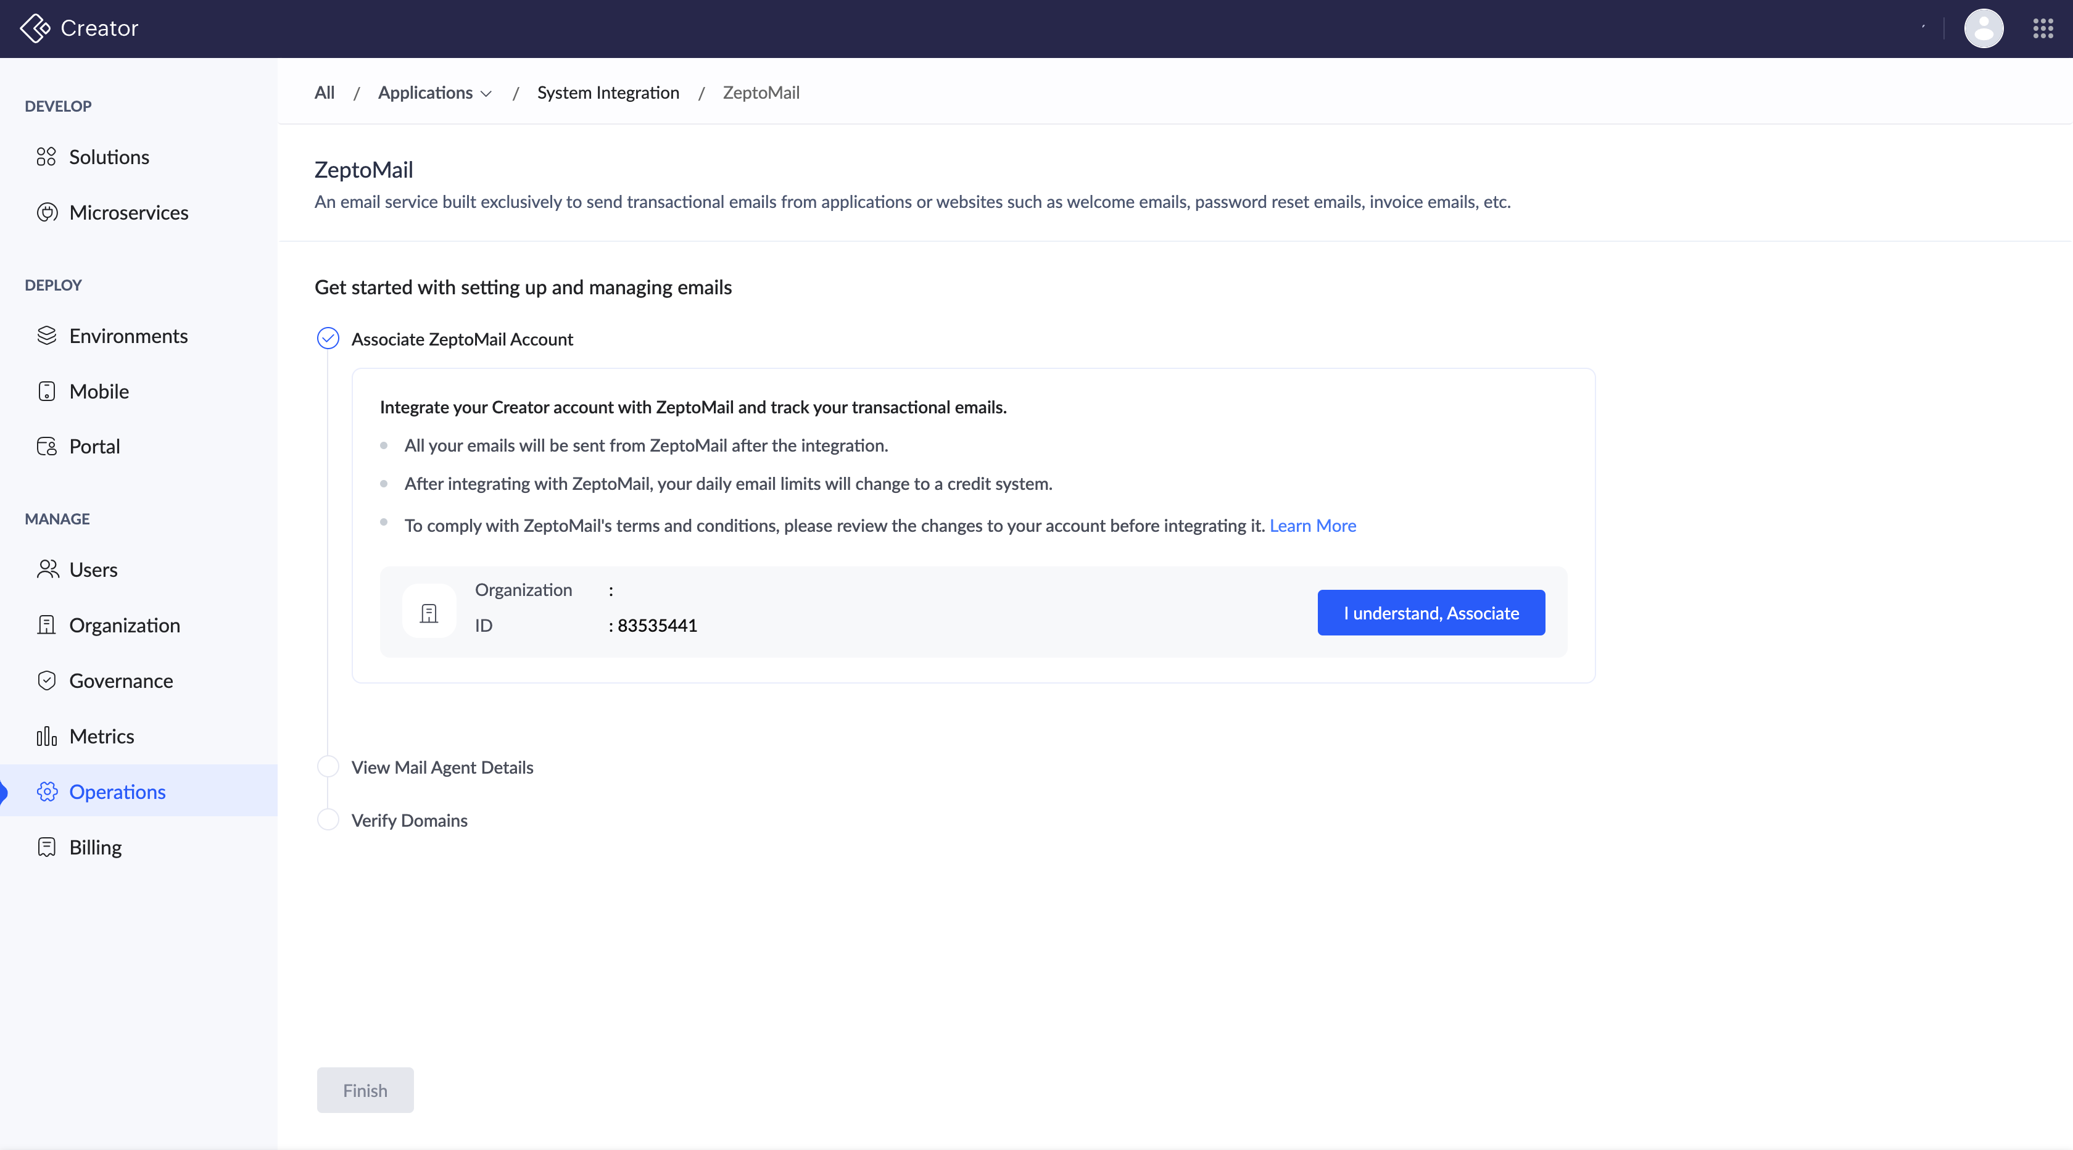
Task: Open the Solutions sidebar icon
Action: coord(46,157)
